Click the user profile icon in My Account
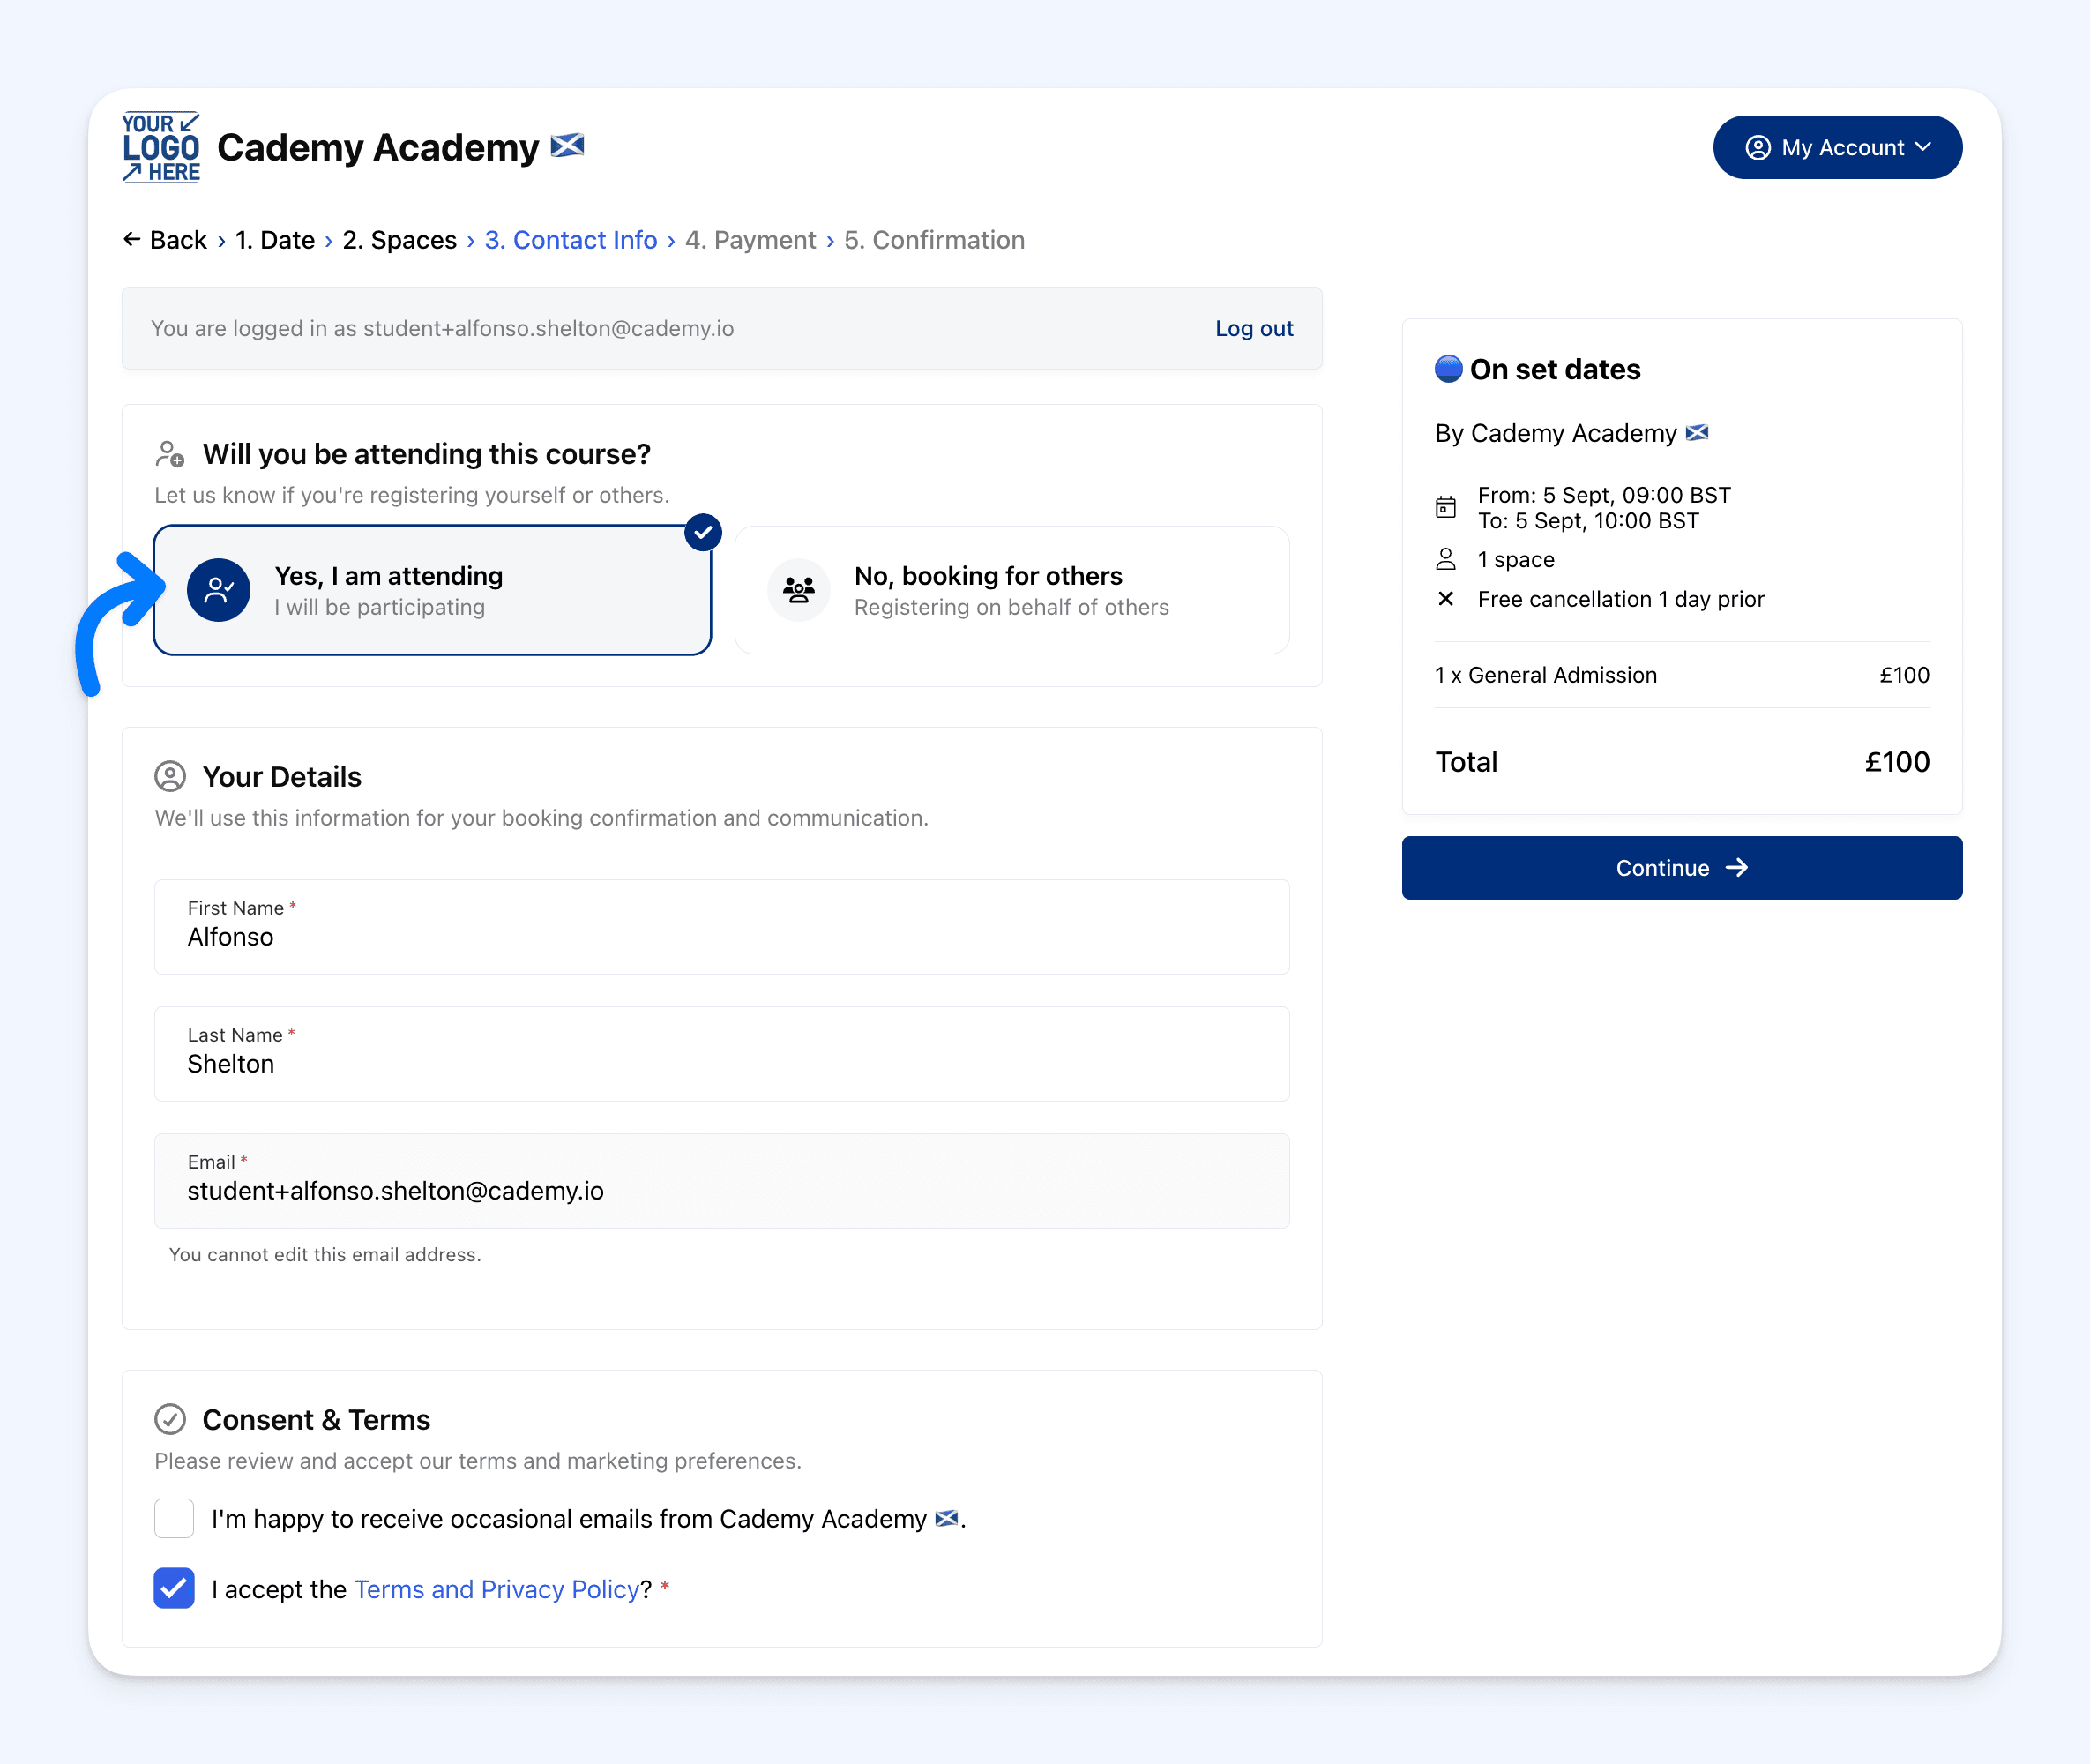Screen dimensions: 2090x1764 (x=1757, y=147)
